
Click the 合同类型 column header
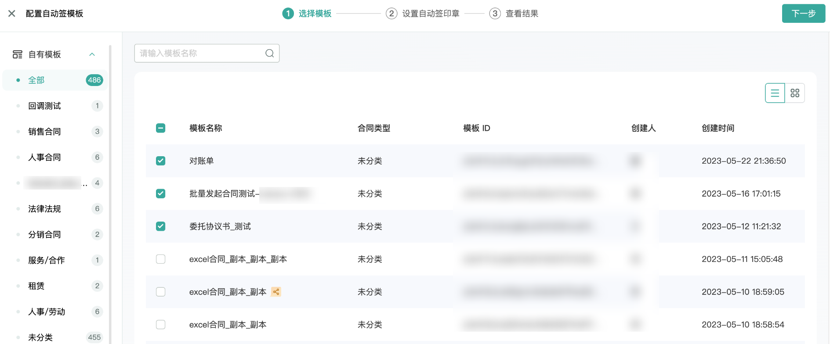(374, 128)
